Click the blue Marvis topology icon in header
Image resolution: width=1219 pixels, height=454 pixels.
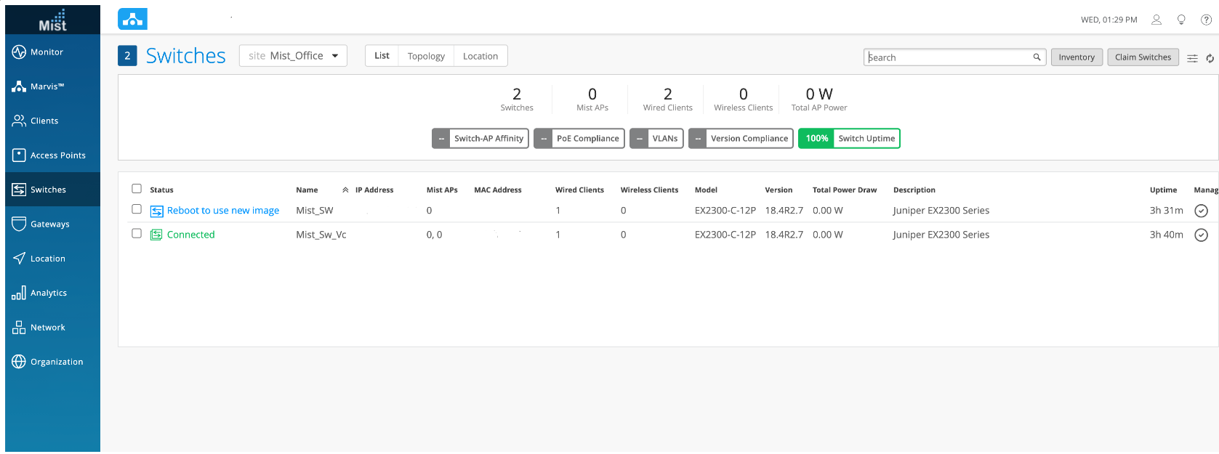[x=132, y=19]
